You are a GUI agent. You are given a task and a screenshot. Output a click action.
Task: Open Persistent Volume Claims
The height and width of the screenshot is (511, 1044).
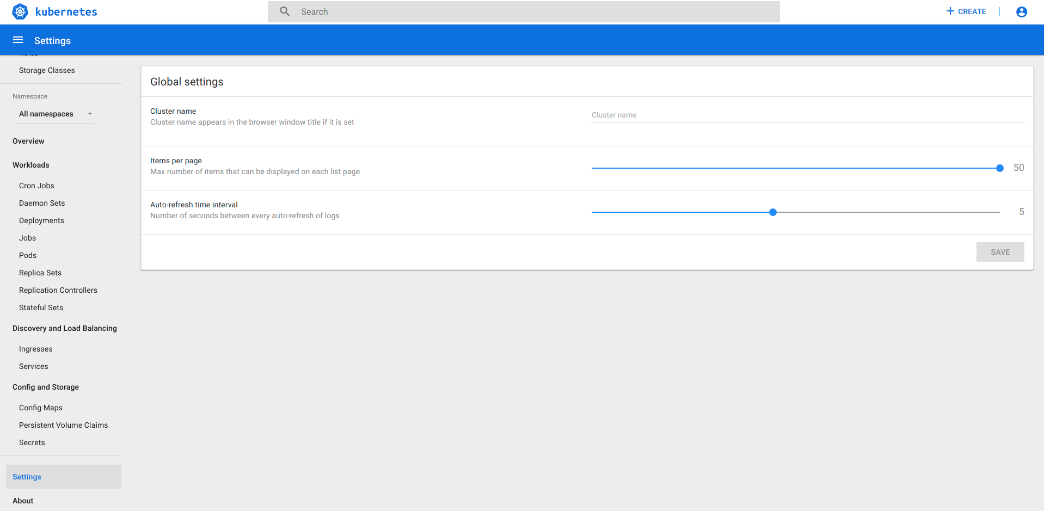(63, 425)
